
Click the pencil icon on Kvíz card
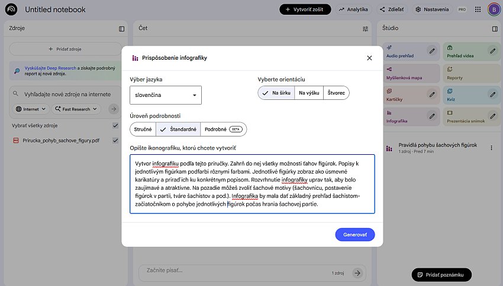(x=492, y=92)
